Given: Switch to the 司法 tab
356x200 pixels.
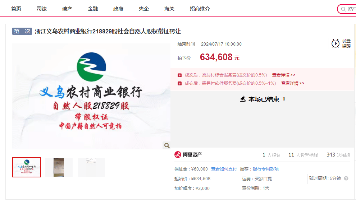Looking at the screenshot, I should pyautogui.click(x=42, y=9).
